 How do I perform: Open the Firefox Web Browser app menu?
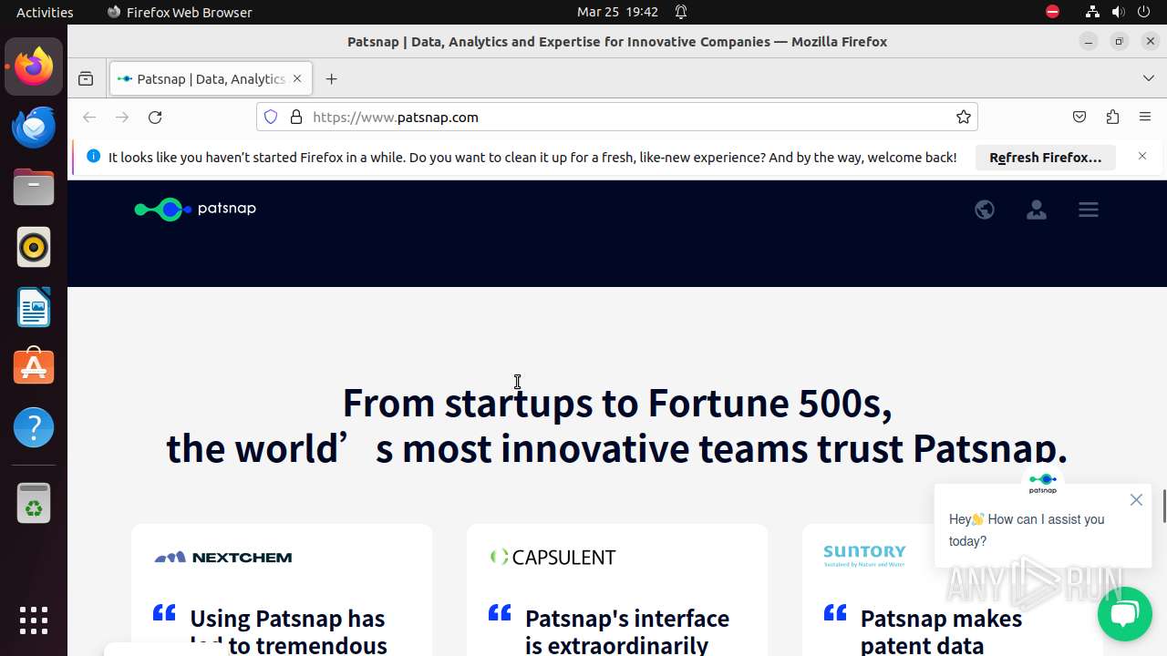[180, 12]
